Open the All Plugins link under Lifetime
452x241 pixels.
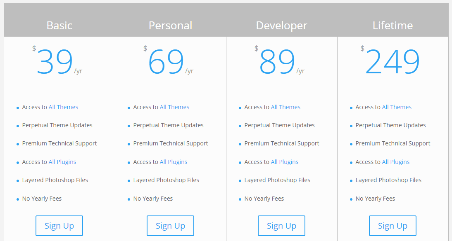pos(396,161)
